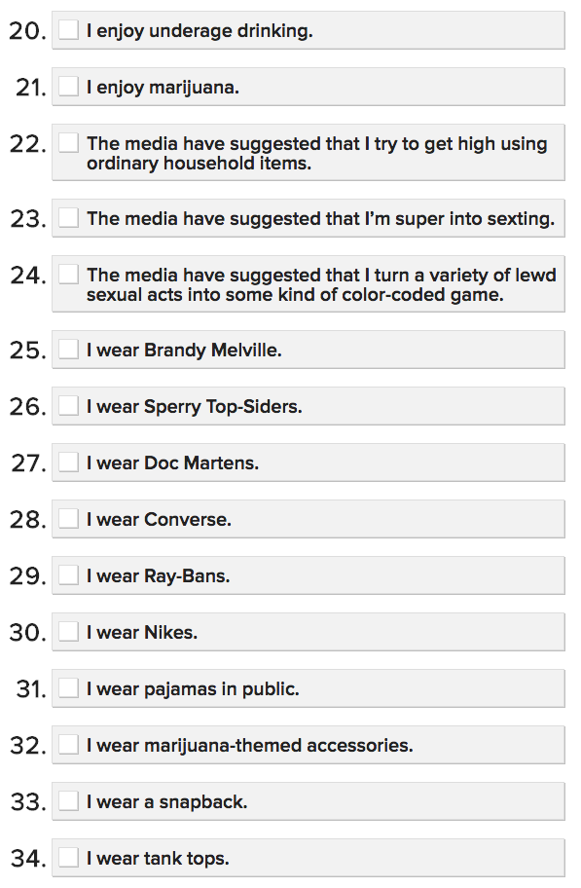Check the 'I wear pajamas in public' box

point(67,687)
